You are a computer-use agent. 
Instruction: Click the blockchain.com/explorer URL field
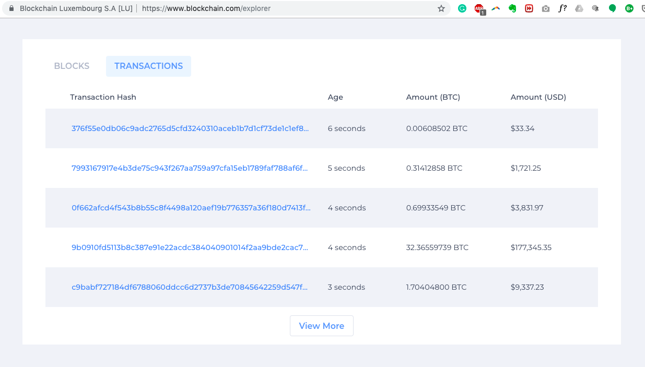pos(206,8)
